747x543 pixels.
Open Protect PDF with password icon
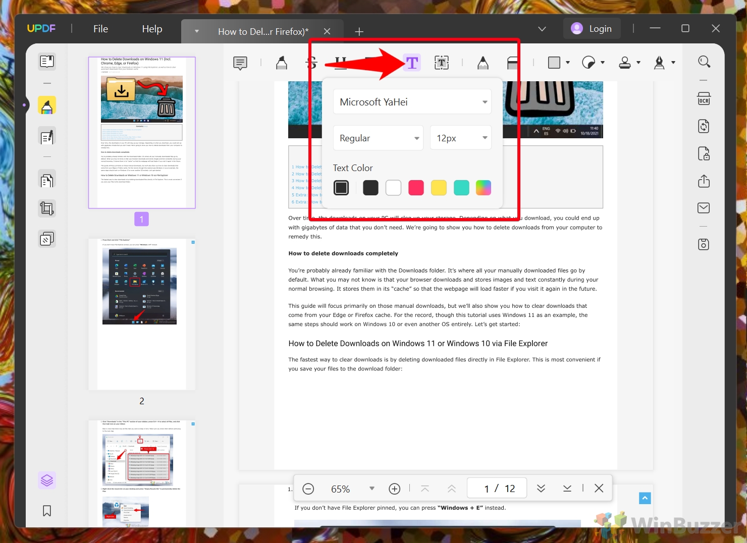(x=704, y=153)
